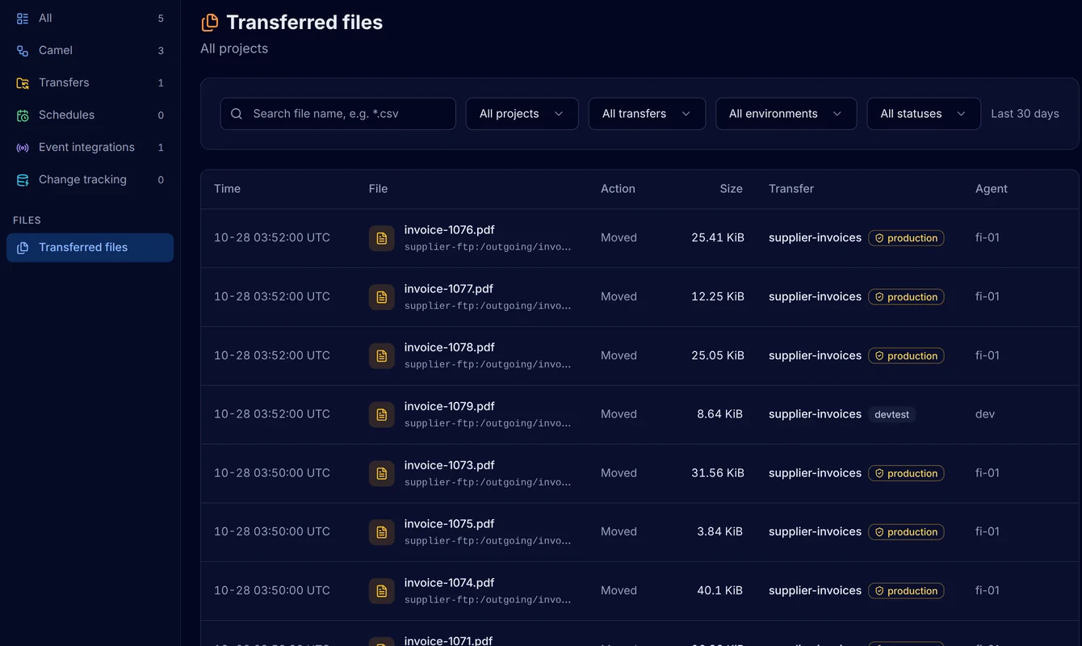
Task: Open invoice-1075.pdf file name
Action: click(449, 524)
